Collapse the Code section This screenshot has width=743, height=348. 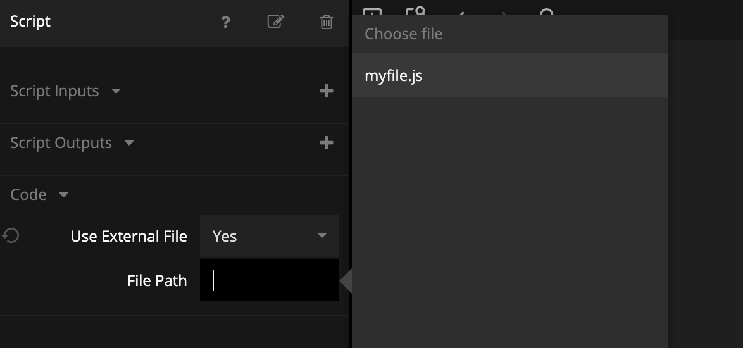point(63,195)
